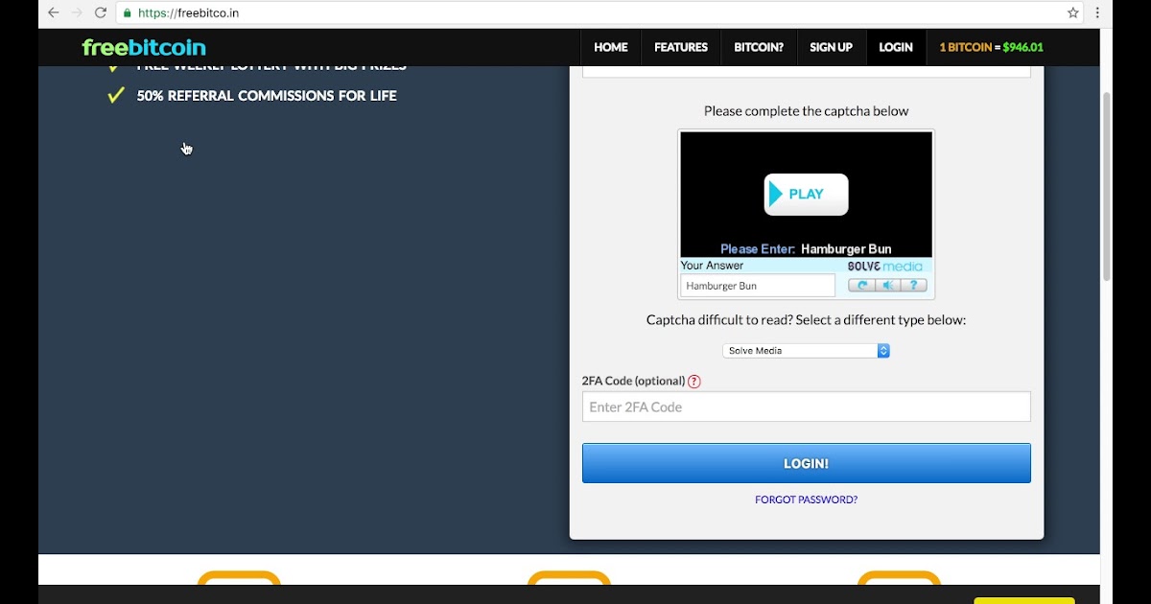Click the blue LOGIN! button
The height and width of the screenshot is (604, 1151).
point(807,463)
